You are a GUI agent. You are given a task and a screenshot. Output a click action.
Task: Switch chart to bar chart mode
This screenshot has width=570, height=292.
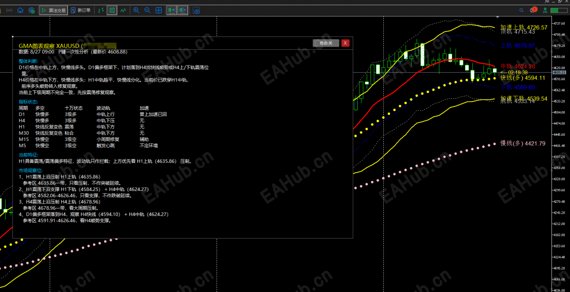pyautogui.click(x=101, y=10)
